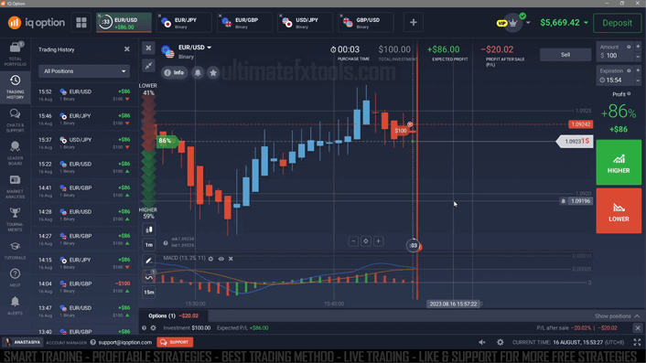Open the Leader Board sidebar icon
Screen dimensions: 646x363
pos(16,153)
